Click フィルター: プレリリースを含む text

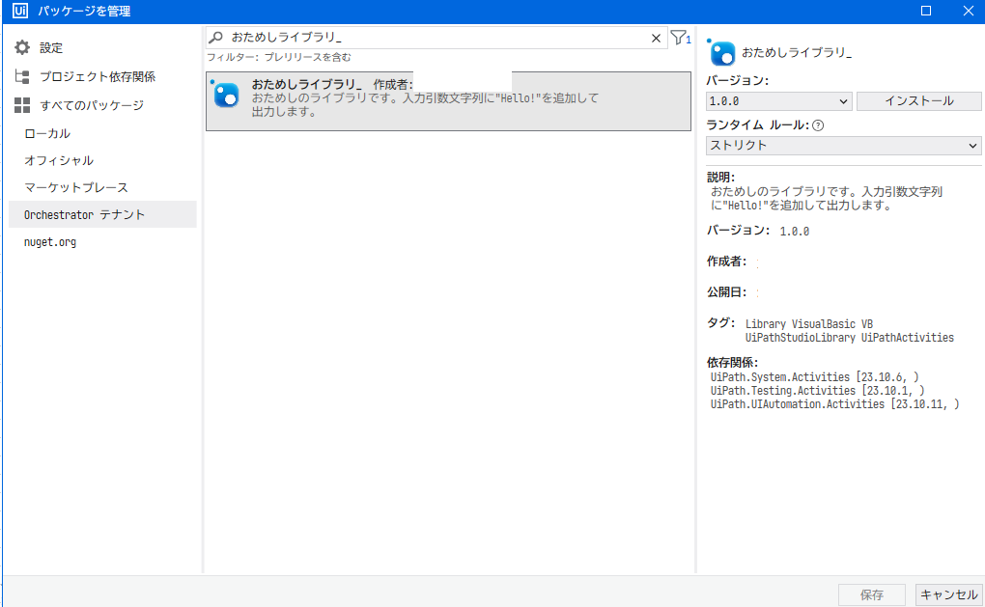click(279, 57)
